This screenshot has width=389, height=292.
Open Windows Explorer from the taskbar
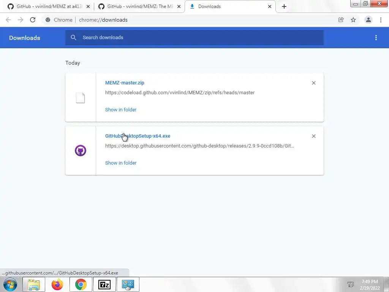click(x=34, y=284)
